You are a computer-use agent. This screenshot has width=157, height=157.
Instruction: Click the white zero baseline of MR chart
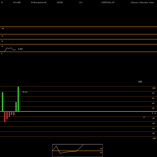click(x=78, y=111)
